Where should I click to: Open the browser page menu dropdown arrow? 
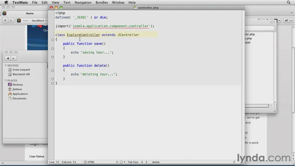(x=279, y=21)
